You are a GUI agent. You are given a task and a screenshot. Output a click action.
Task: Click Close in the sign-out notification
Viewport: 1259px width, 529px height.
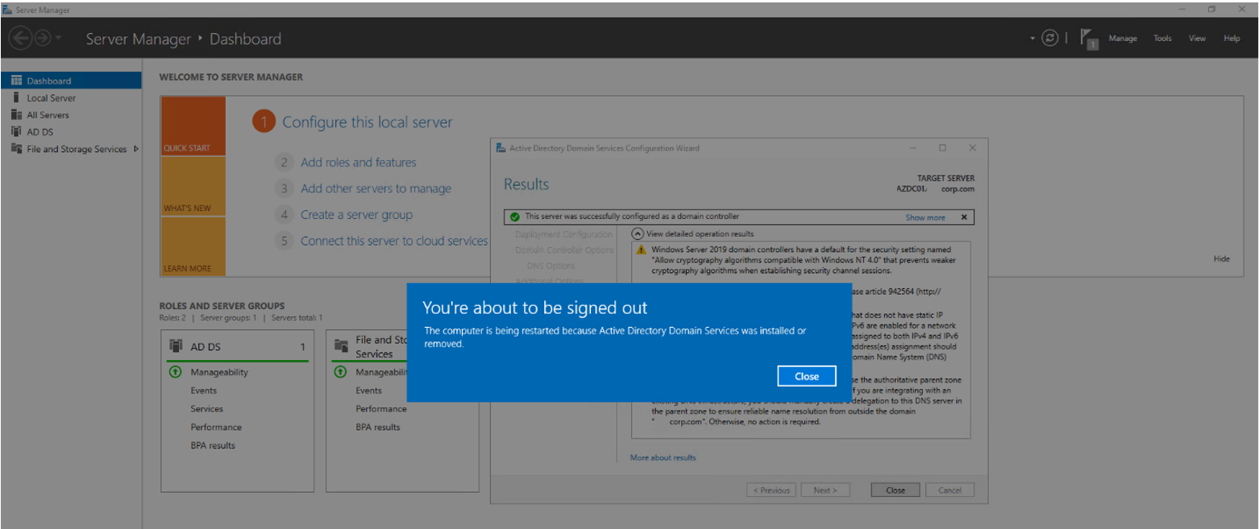point(807,376)
